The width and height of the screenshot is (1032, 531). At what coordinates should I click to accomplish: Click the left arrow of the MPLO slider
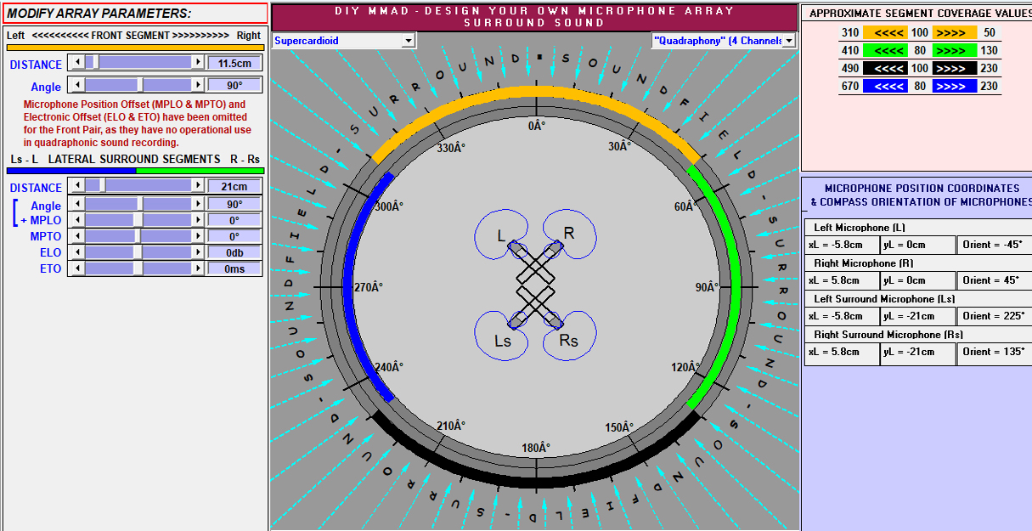[x=77, y=220]
